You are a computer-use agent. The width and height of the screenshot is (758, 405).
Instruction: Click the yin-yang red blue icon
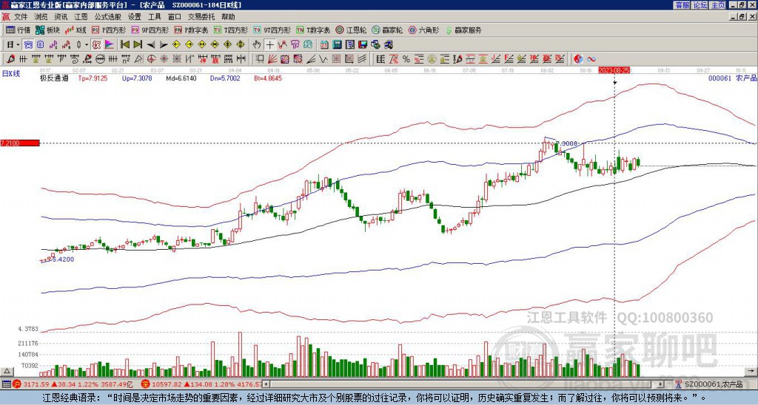pyautogui.click(x=578, y=59)
